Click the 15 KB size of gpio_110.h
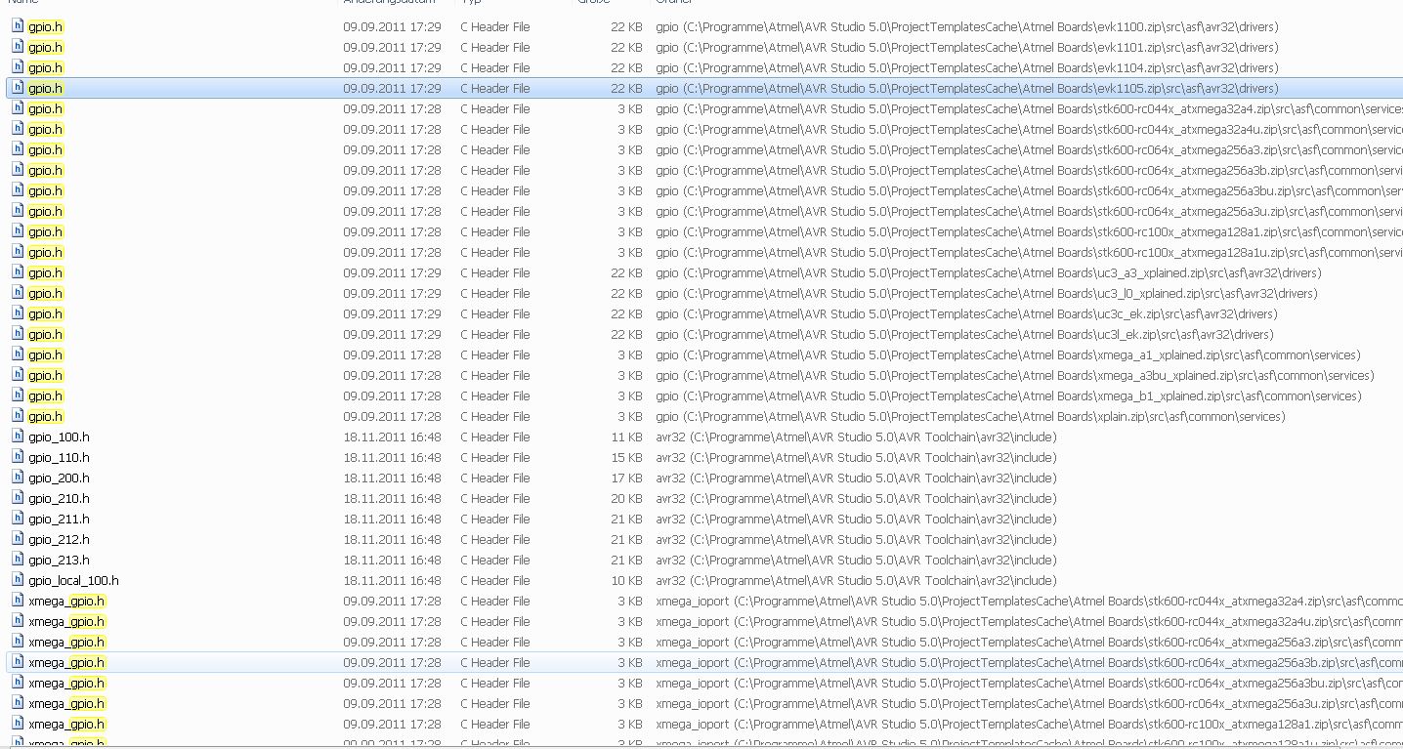This screenshot has width=1403, height=749. coord(626,457)
